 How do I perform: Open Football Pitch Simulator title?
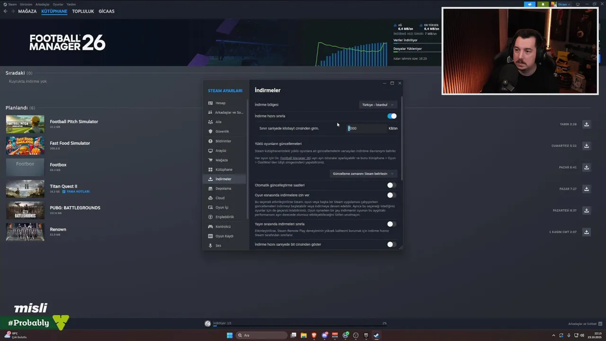[74, 122]
